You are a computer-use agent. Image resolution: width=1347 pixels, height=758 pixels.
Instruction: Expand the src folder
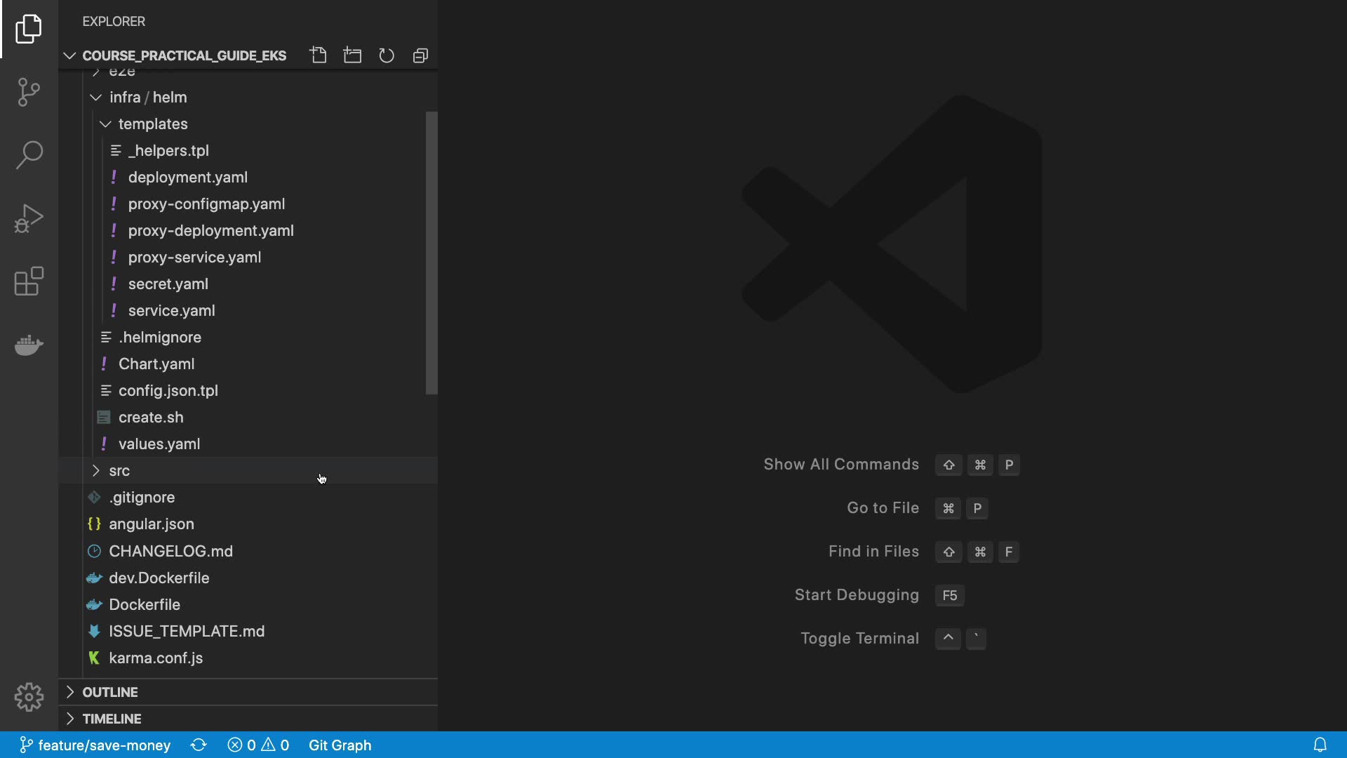[x=119, y=471]
